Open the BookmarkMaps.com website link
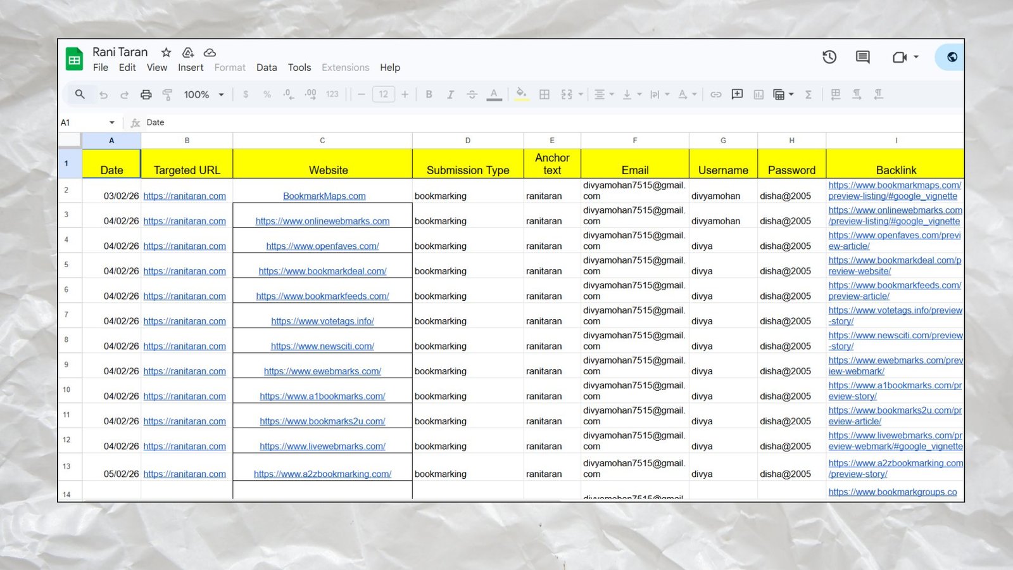 click(324, 196)
